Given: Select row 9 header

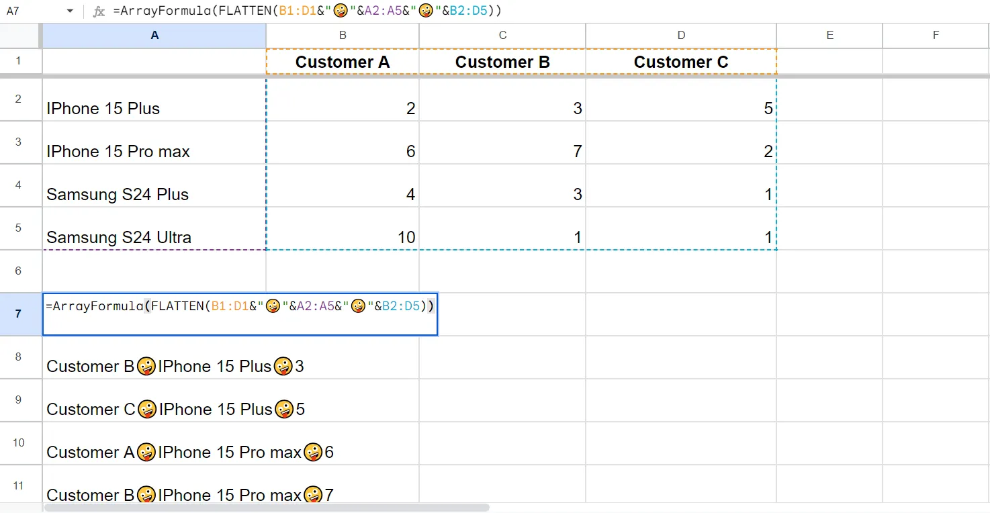Looking at the screenshot, I should pos(19,400).
